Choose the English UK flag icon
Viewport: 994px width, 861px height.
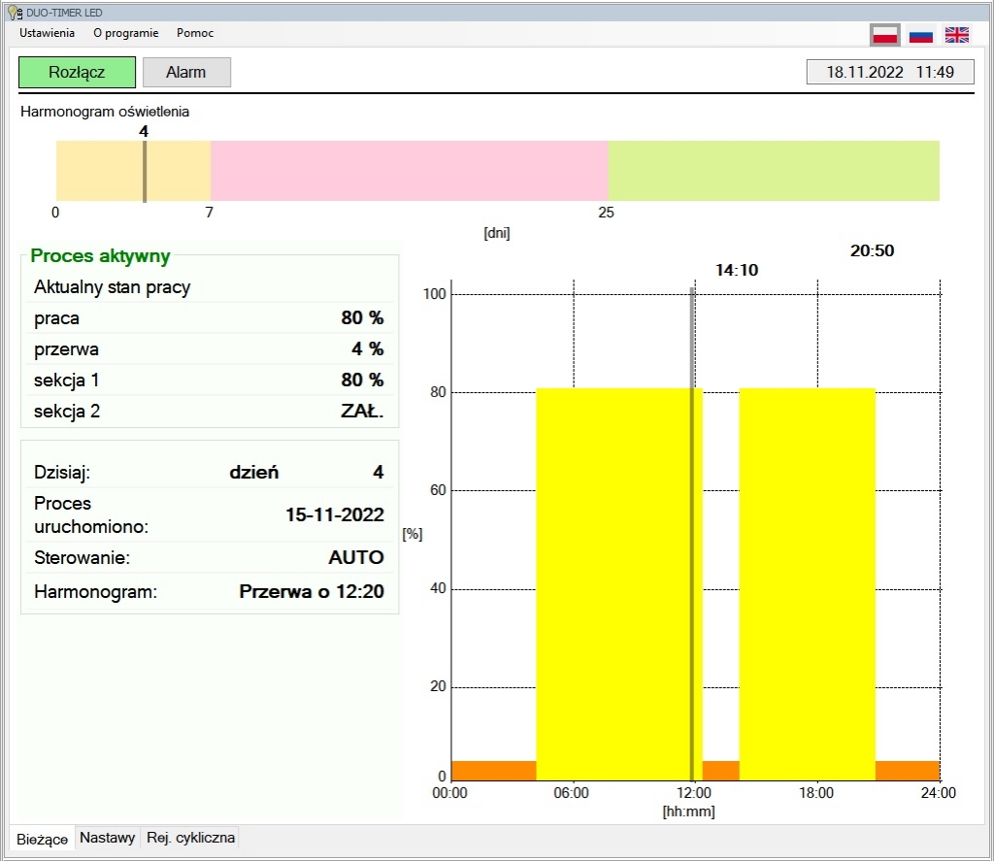957,35
